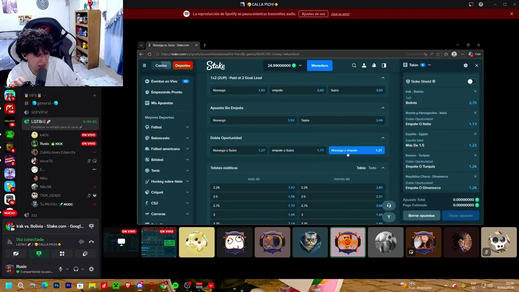519x292 pixels.
Task: Open Spotify Ajustes de voz button
Action: (x=313, y=14)
